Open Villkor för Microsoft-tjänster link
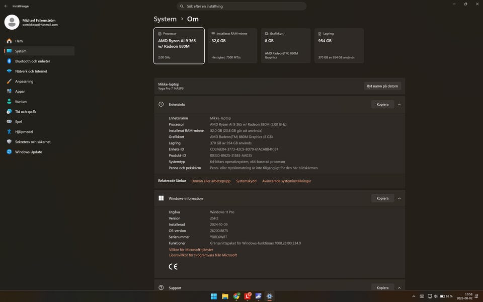 [191, 250]
